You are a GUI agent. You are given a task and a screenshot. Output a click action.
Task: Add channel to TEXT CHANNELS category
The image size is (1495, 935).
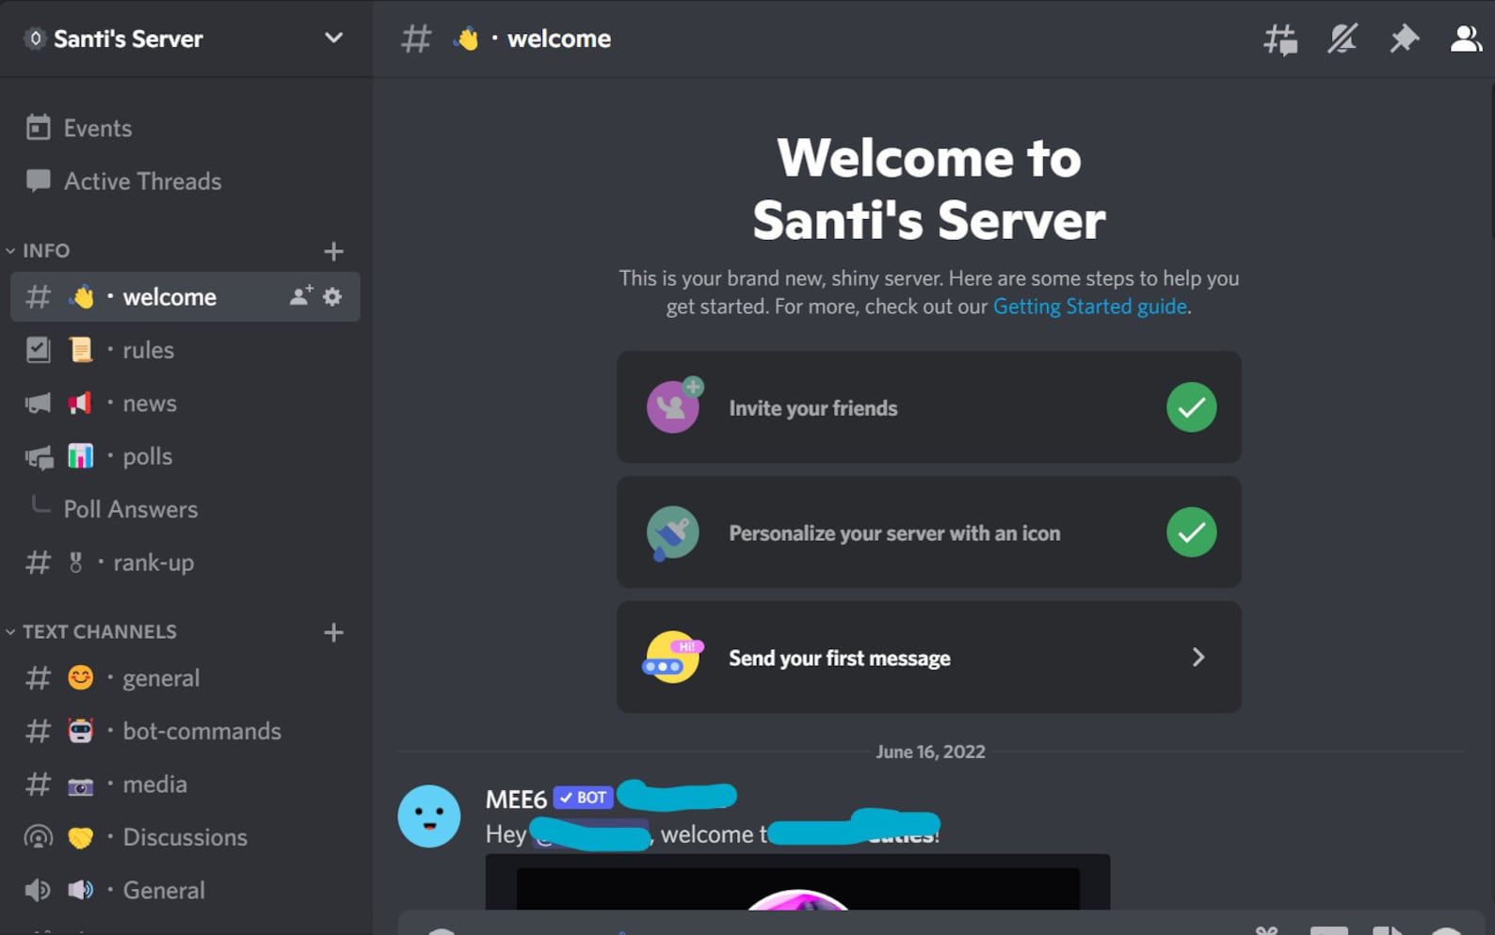tap(333, 632)
